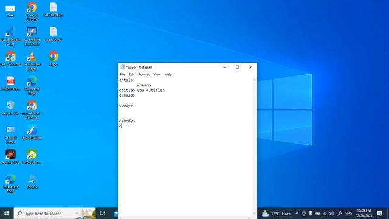This screenshot has height=219, width=389.
Task: Click the <body> opening tag line
Action: (x=126, y=106)
